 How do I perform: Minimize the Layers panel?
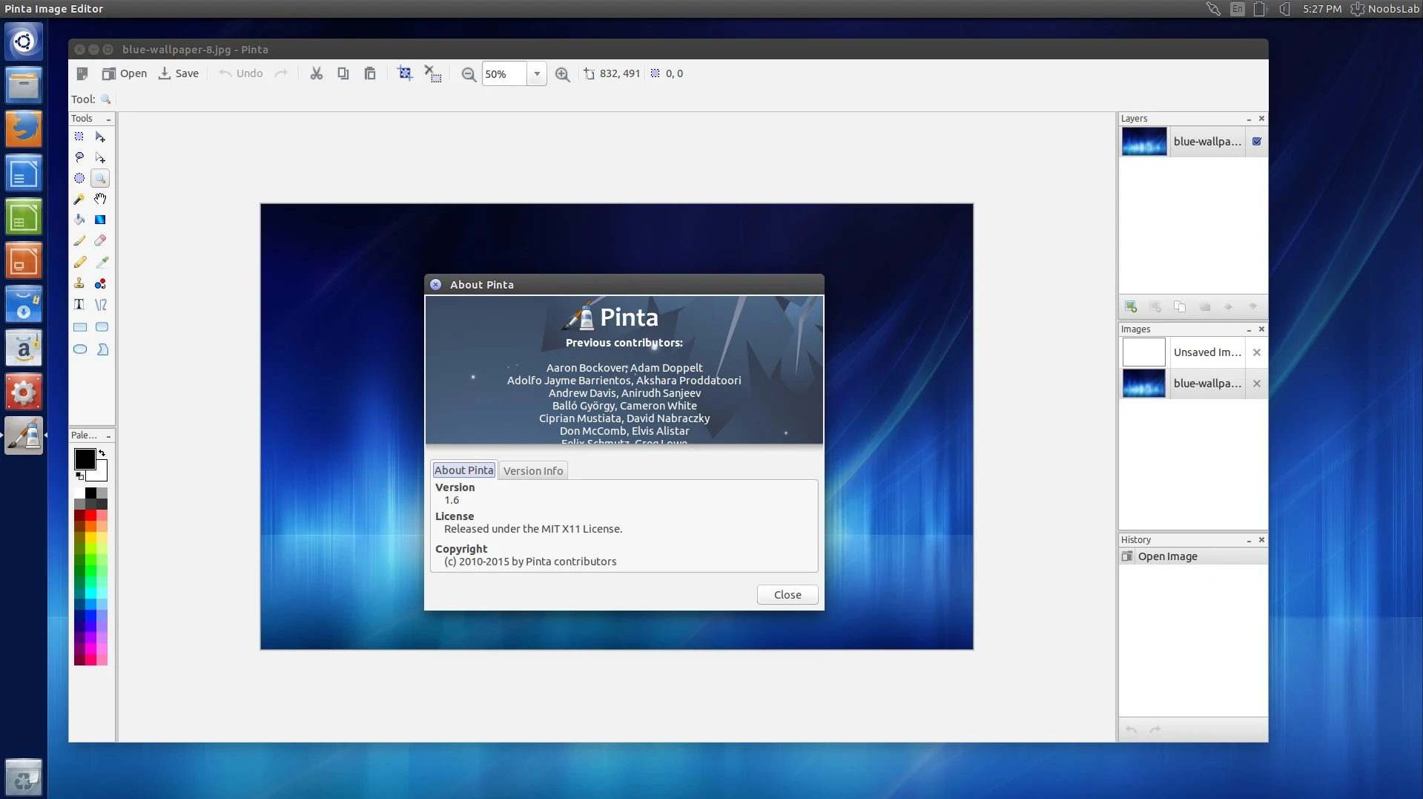pyautogui.click(x=1249, y=119)
